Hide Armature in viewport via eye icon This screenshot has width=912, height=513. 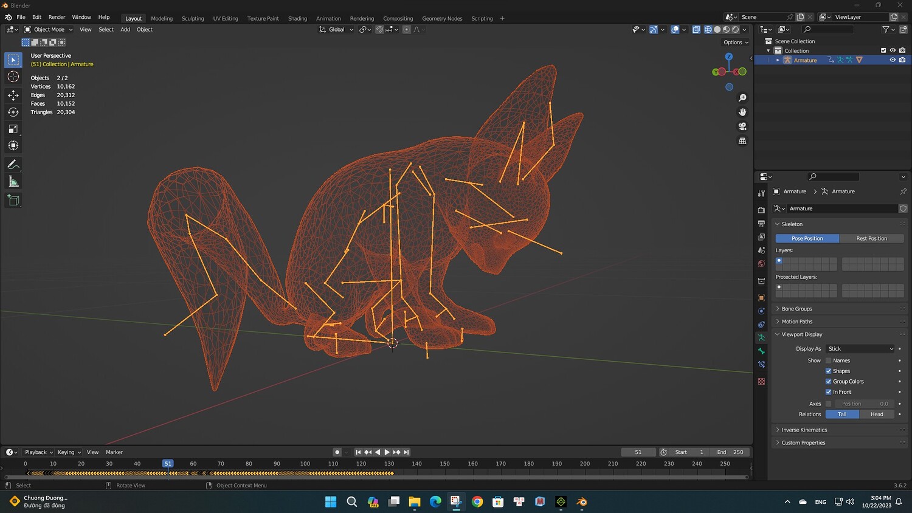[893, 60]
